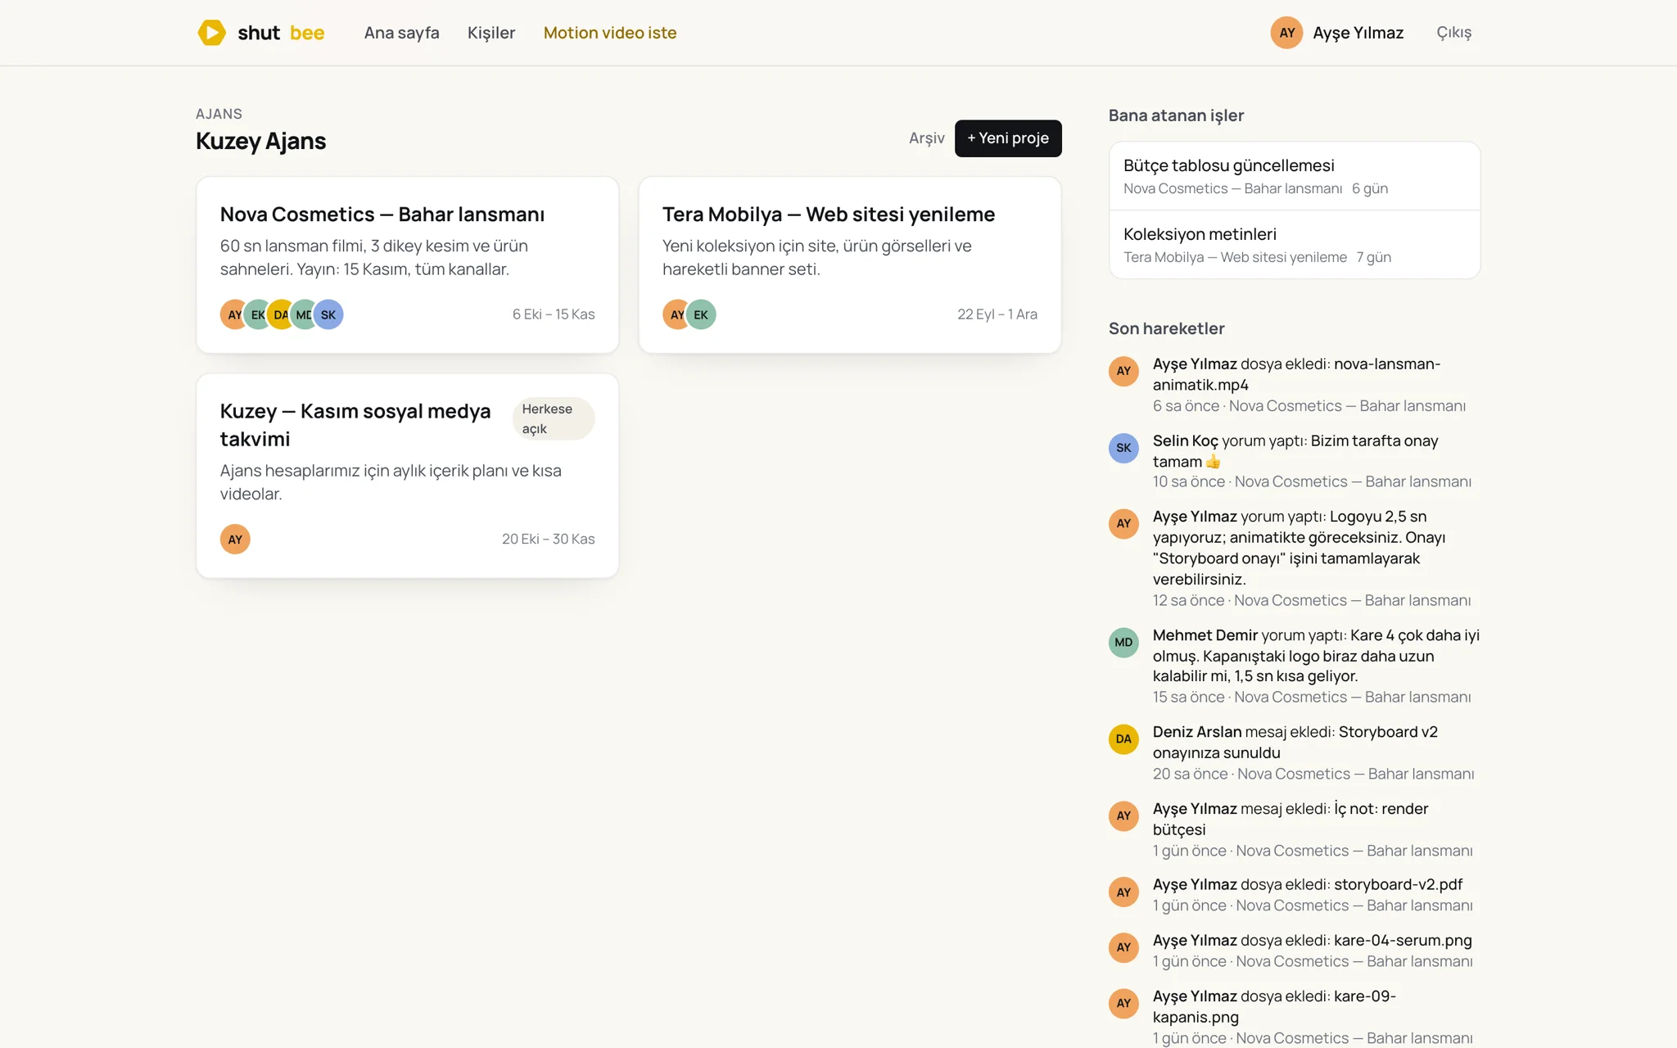Click AY avatar beside İç not render bütçesi
This screenshot has width=1677, height=1048.
click(1123, 816)
